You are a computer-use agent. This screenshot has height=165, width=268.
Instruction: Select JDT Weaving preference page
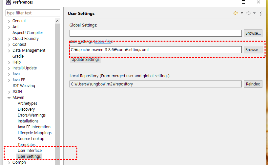click(24, 86)
